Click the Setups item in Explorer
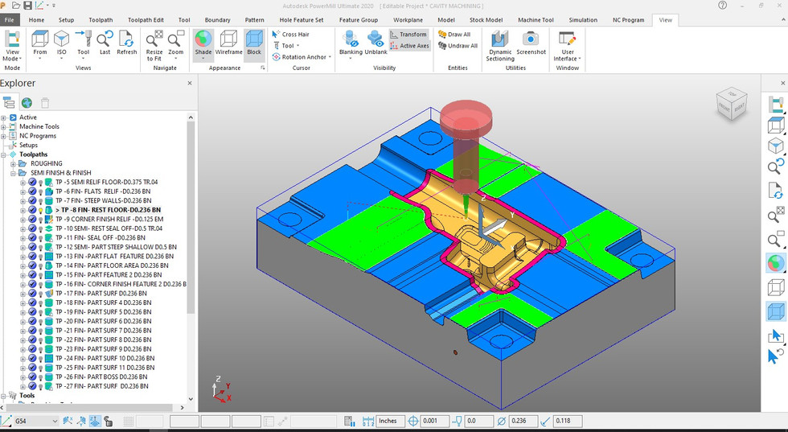Image resolution: width=788 pixels, height=432 pixels. pyautogui.click(x=28, y=145)
